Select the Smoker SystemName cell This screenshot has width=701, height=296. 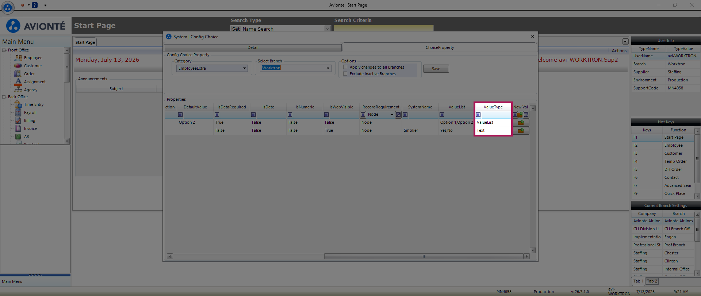420,130
